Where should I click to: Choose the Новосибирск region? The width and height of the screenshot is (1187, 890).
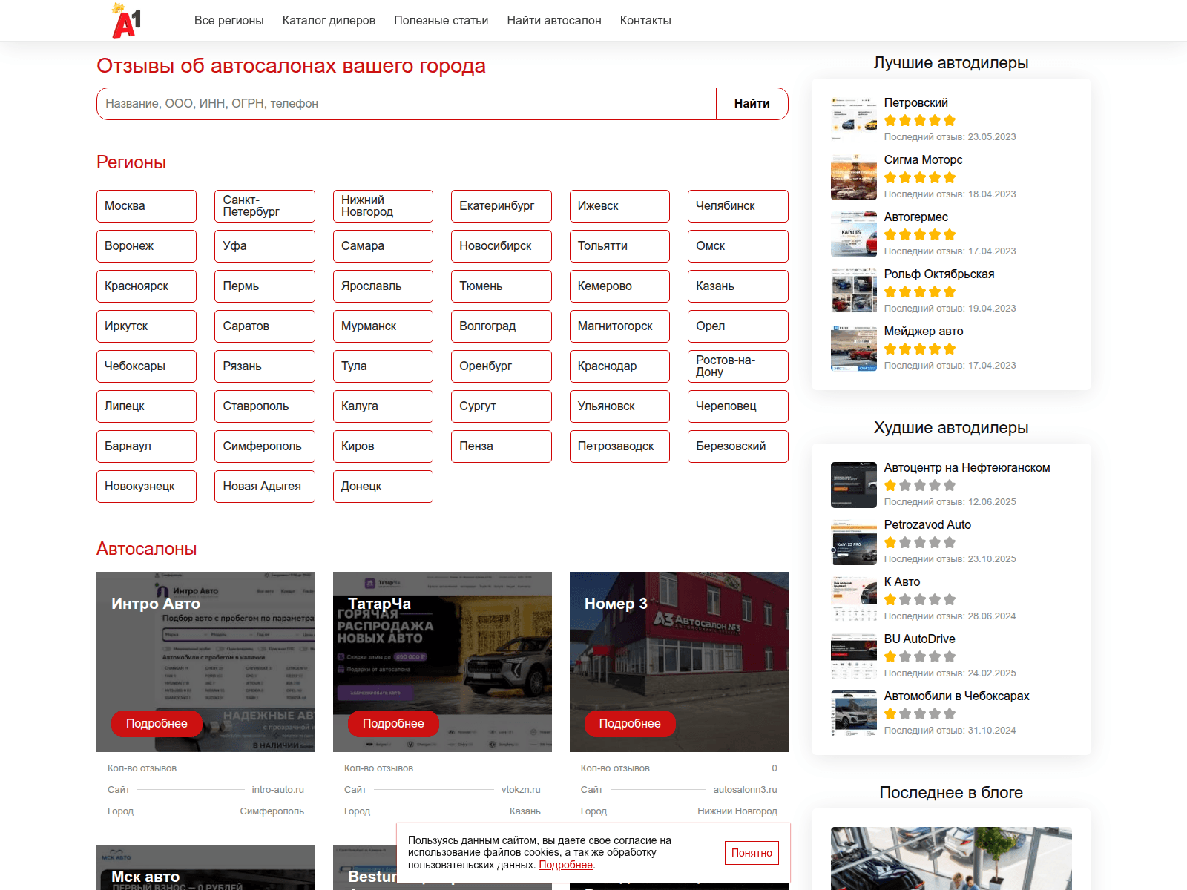tap(502, 246)
